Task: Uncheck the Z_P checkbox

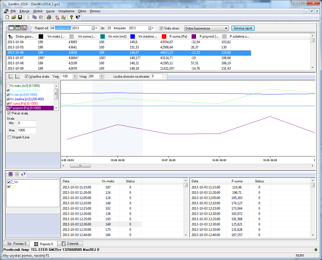Action: tap(9, 187)
